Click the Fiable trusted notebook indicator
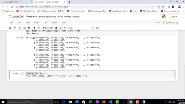 tap(158, 23)
